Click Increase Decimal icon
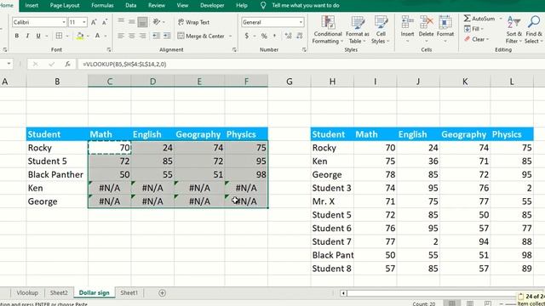This screenshot has height=306, width=545. point(288,36)
